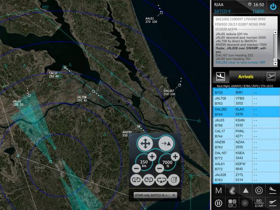280x210 pixels.
Task: Click the SID STAR button
Action: pyautogui.click(x=259, y=203)
